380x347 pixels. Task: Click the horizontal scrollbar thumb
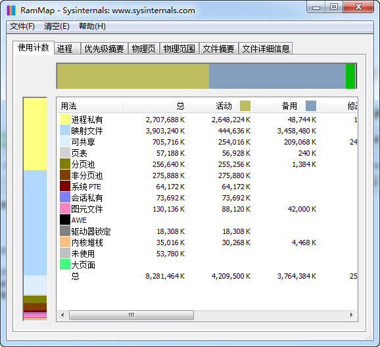(x=131, y=315)
